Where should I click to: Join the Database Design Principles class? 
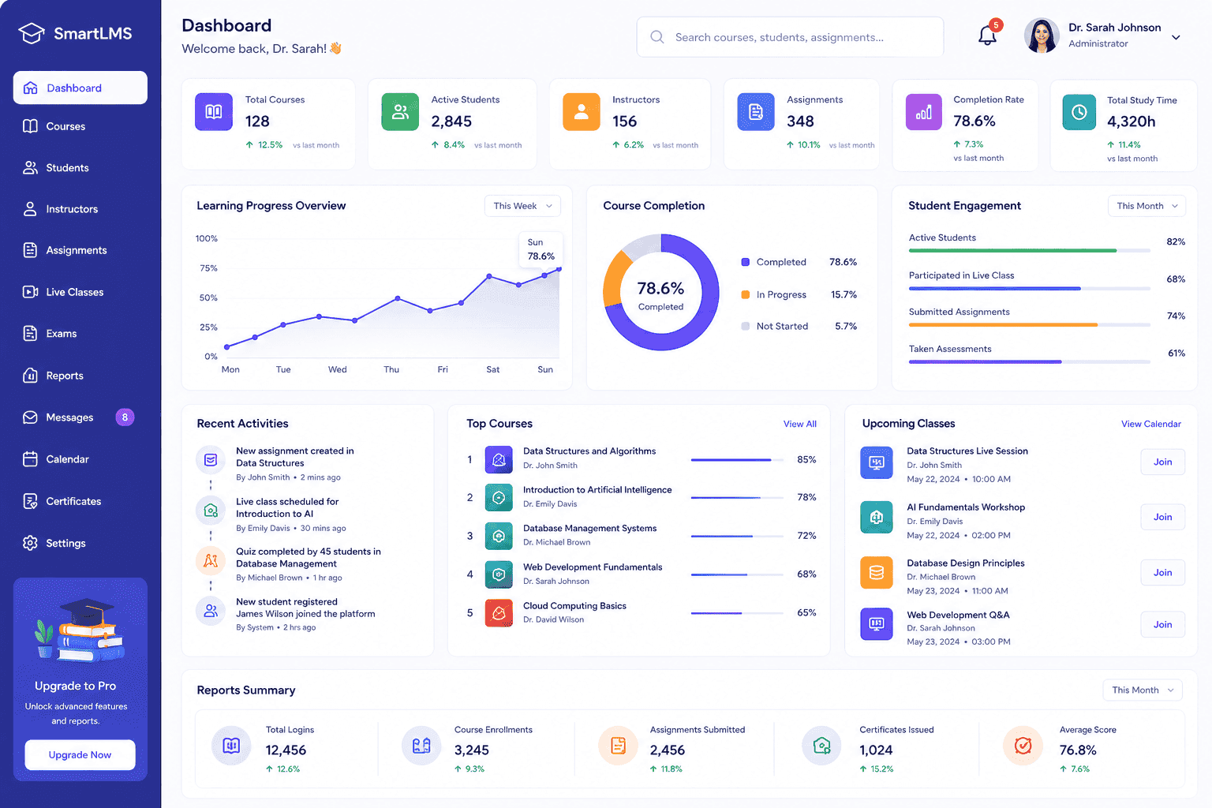pyautogui.click(x=1162, y=572)
